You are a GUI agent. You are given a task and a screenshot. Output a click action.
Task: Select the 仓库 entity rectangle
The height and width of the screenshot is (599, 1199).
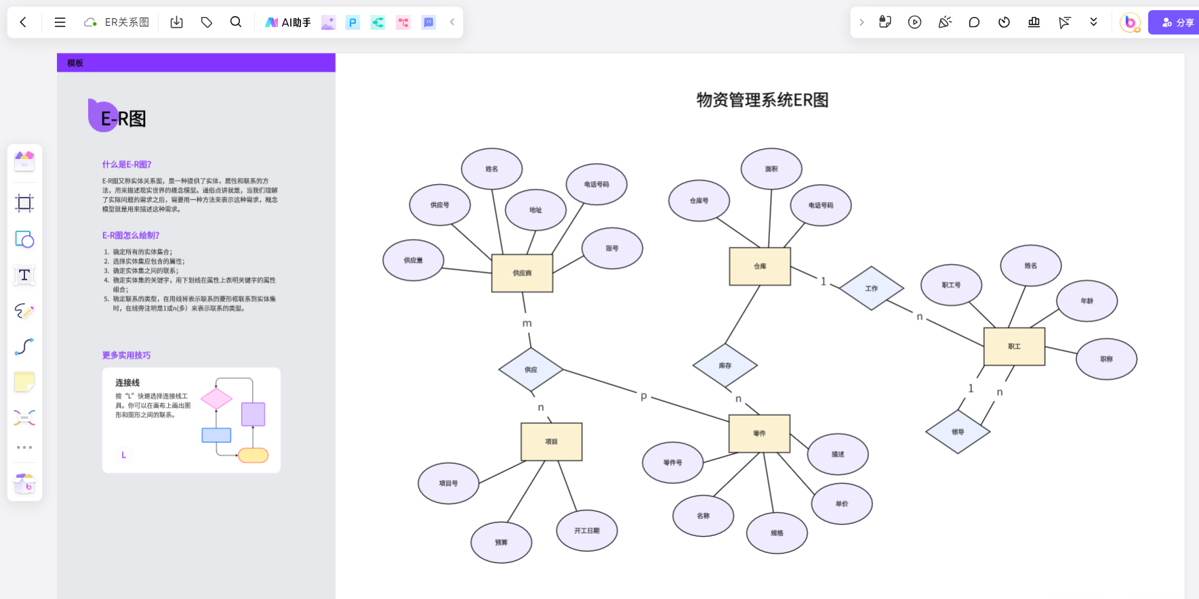coord(760,267)
